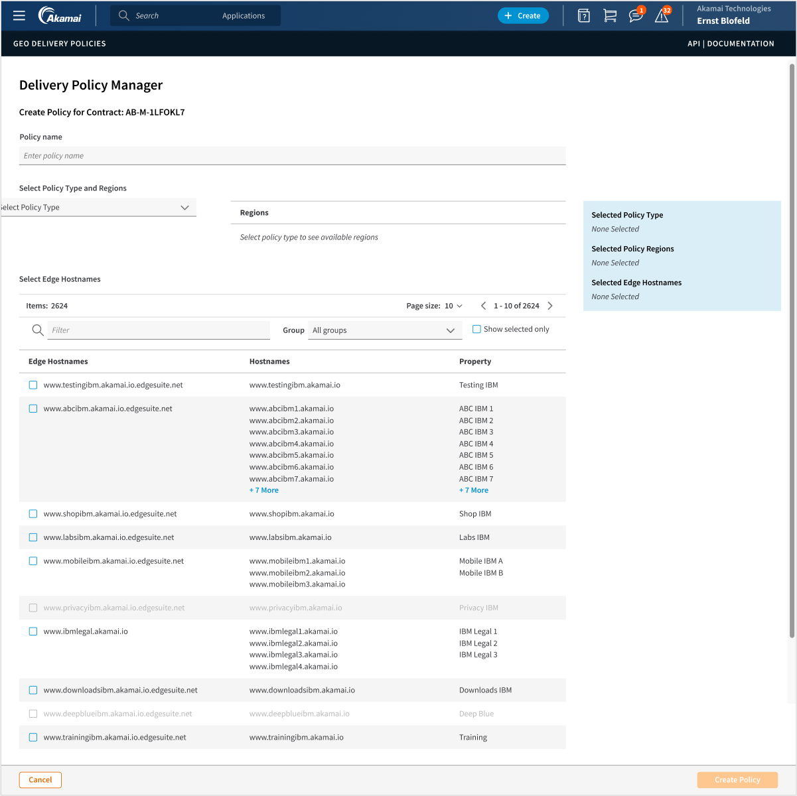Check the www.ibmlegal.akamai.io row

pyautogui.click(x=33, y=631)
